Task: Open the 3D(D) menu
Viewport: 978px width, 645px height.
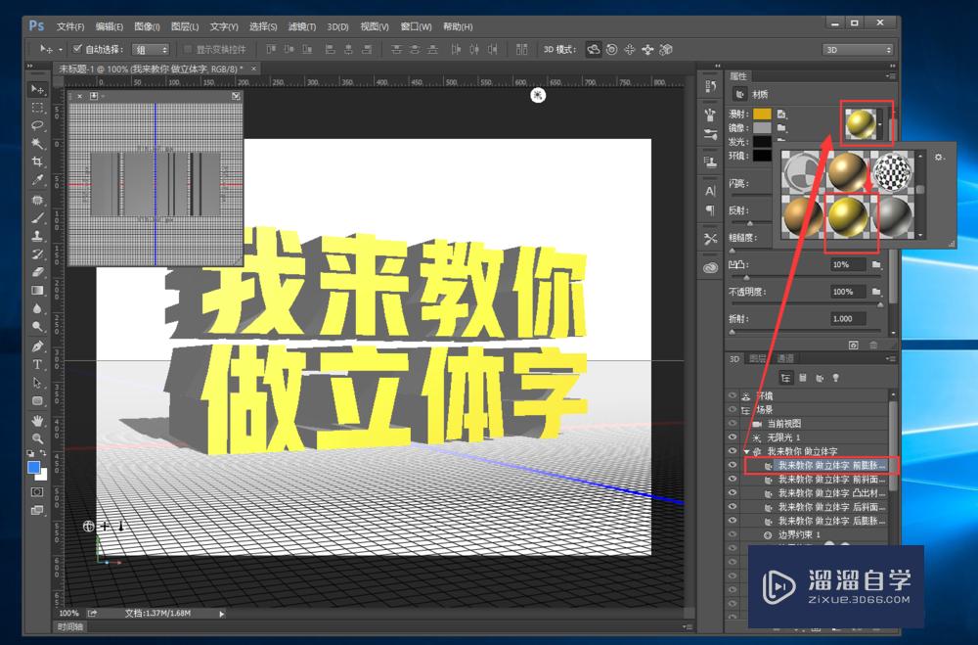Action: pyautogui.click(x=338, y=26)
